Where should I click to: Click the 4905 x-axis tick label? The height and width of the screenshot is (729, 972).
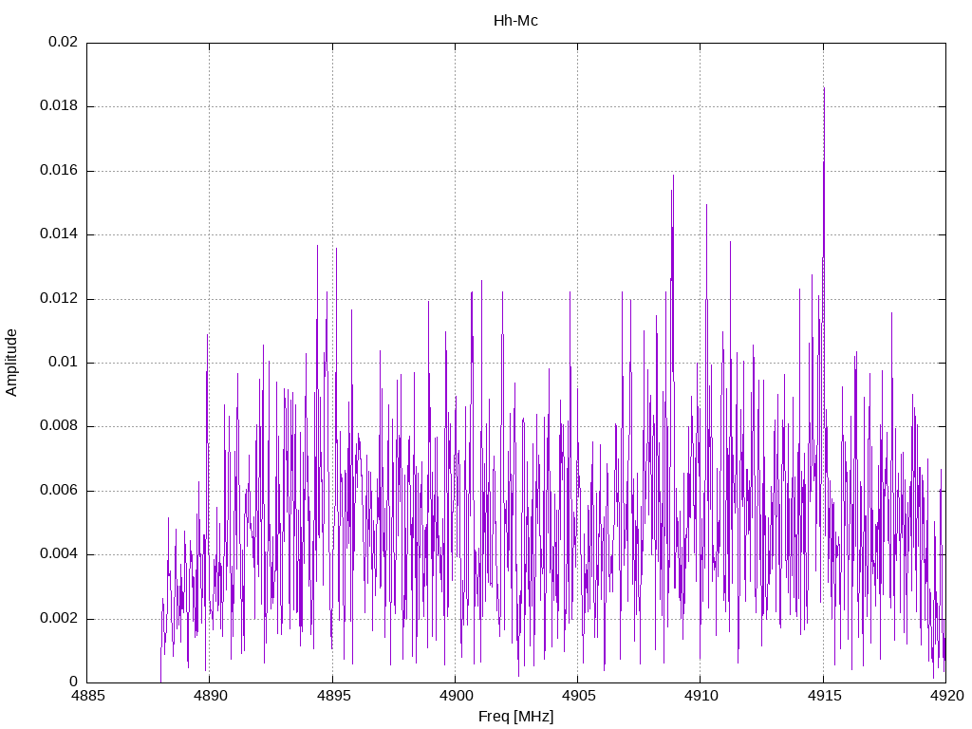[x=578, y=696]
